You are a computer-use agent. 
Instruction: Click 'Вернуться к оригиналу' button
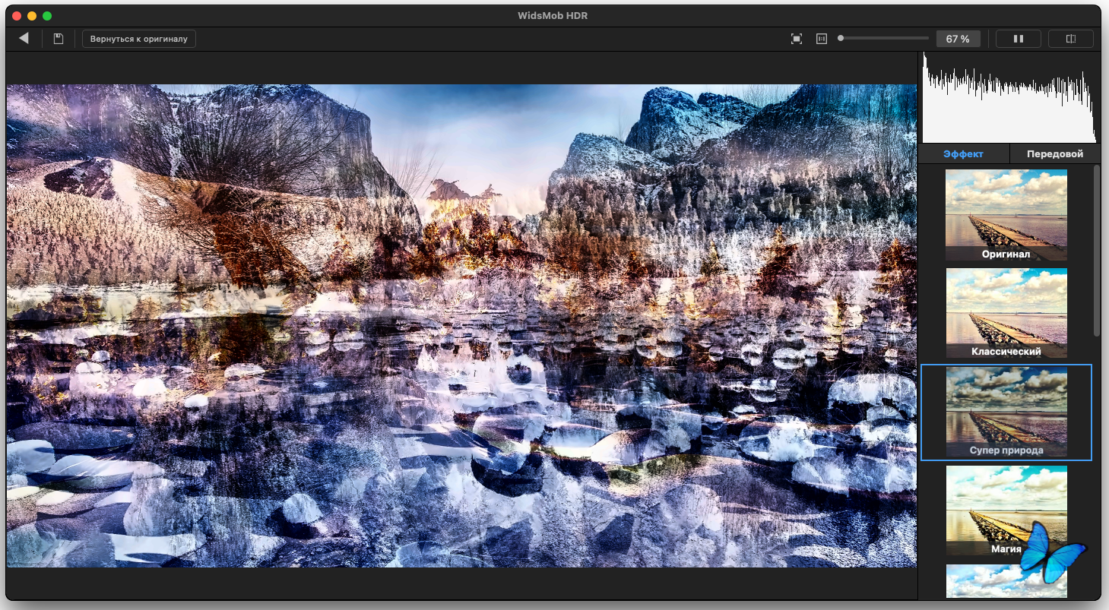(x=139, y=38)
